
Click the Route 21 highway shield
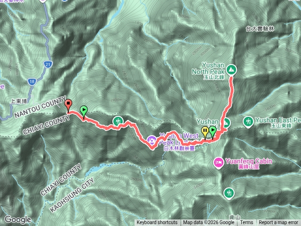click(48, 65)
